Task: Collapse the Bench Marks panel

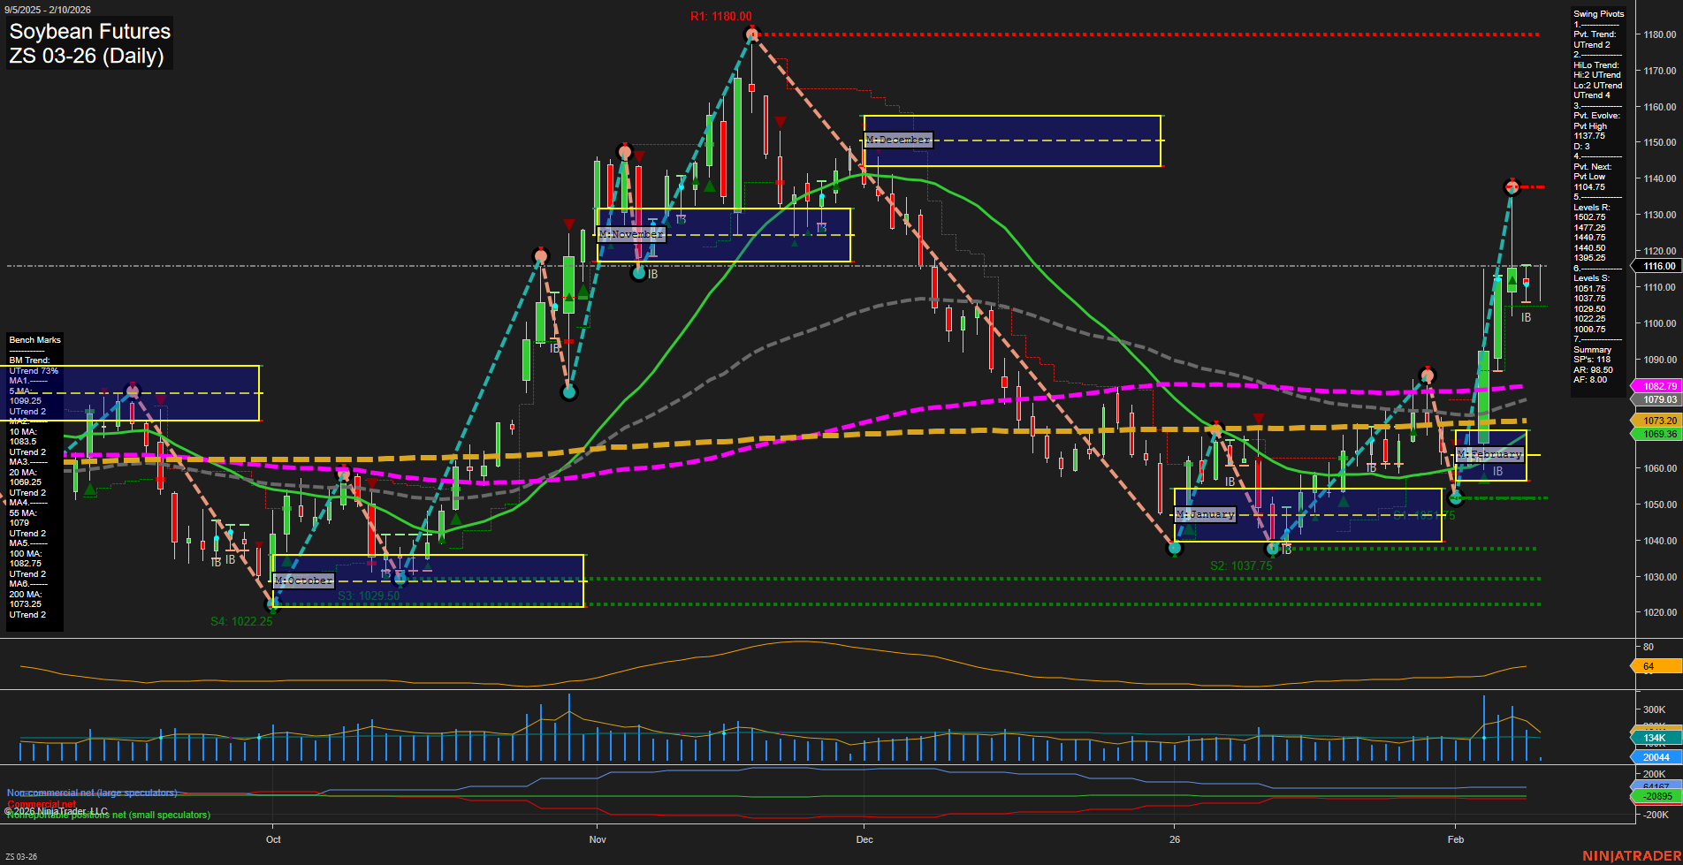Action: click(34, 339)
